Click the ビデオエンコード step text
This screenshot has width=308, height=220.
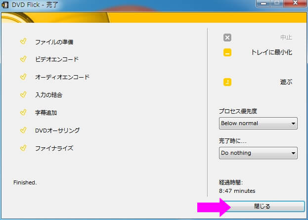click(57, 59)
